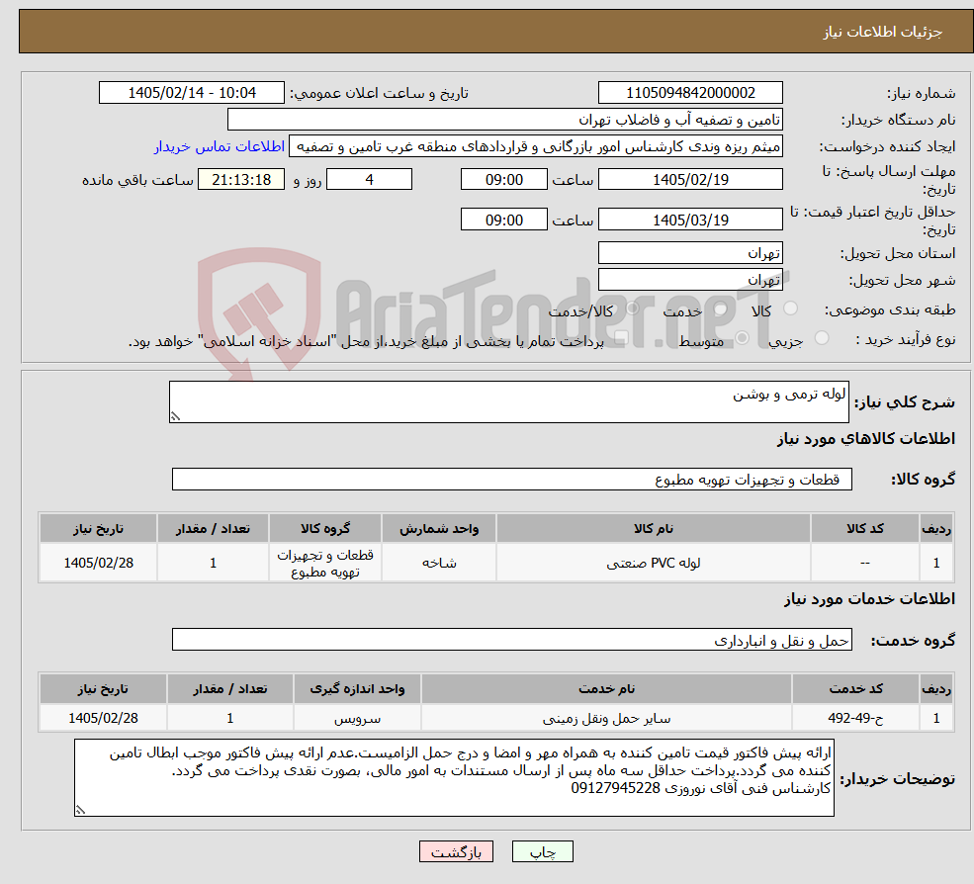Click need number field 1105094842000002

click(690, 93)
